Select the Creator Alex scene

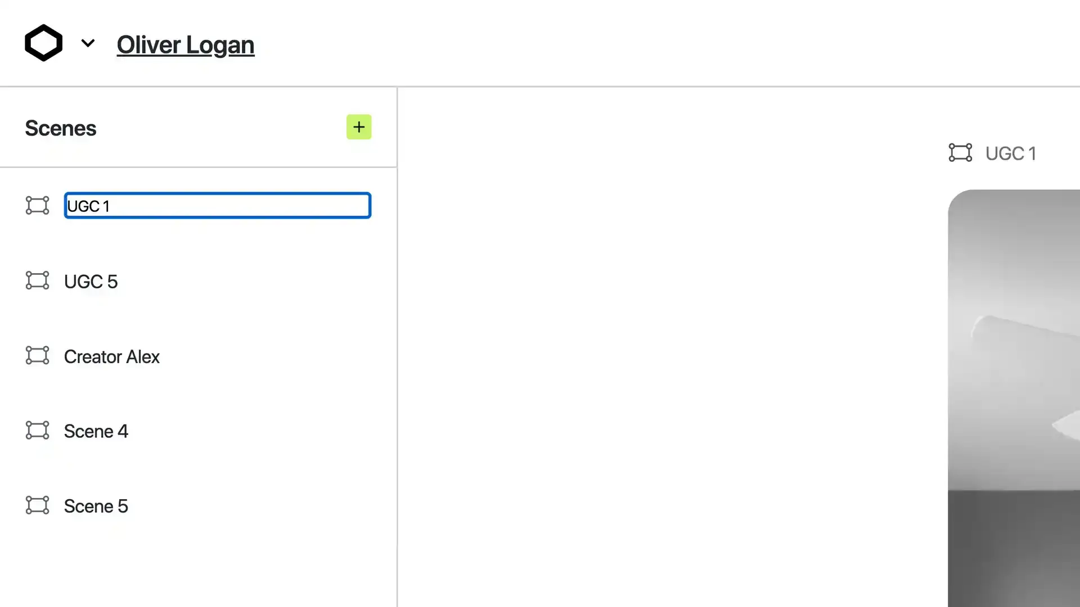(x=111, y=356)
